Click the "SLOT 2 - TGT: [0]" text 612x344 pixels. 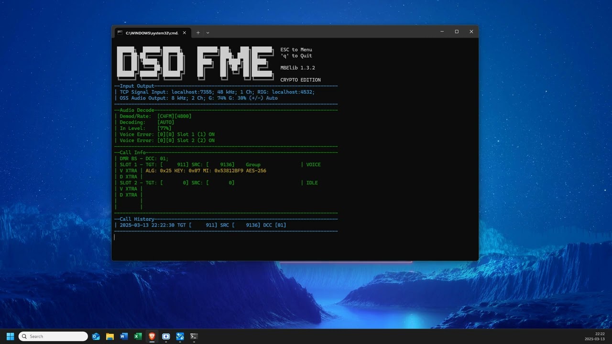(154, 183)
